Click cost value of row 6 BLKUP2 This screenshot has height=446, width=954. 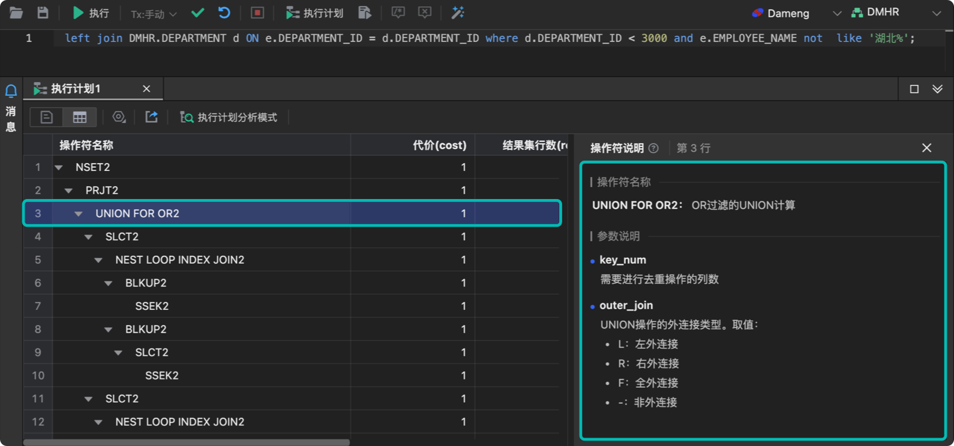[463, 283]
